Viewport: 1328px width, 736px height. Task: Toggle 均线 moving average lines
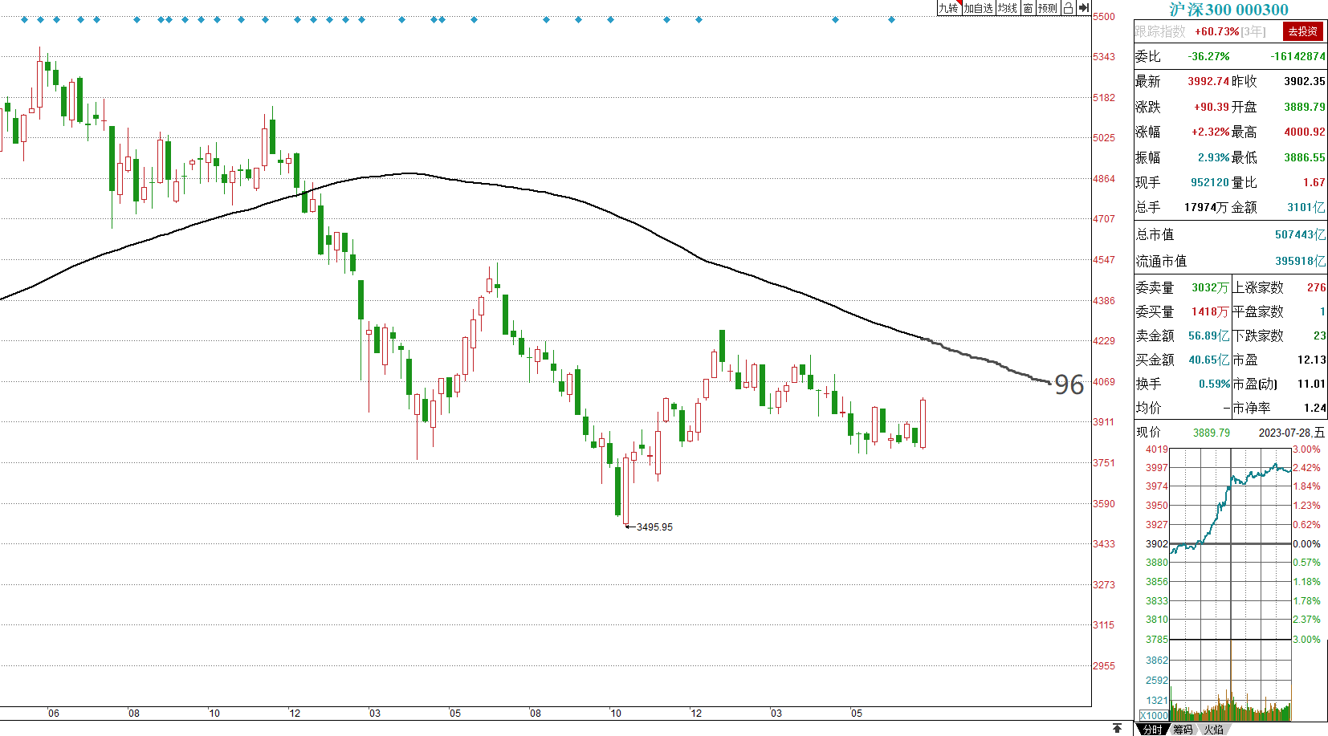(x=1008, y=8)
